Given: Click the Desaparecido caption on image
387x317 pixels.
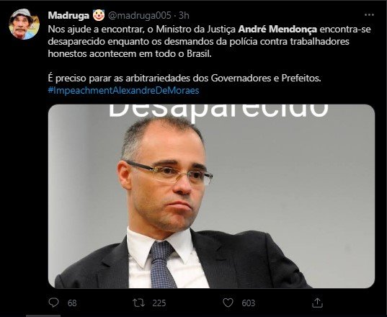Looking at the screenshot, I should [218, 112].
